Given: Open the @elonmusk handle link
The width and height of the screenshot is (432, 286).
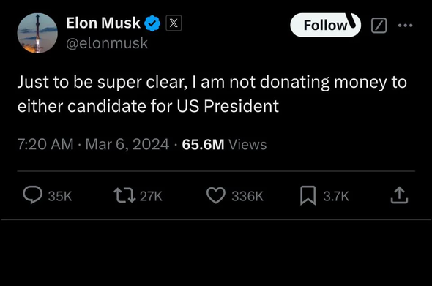Looking at the screenshot, I should [107, 43].
